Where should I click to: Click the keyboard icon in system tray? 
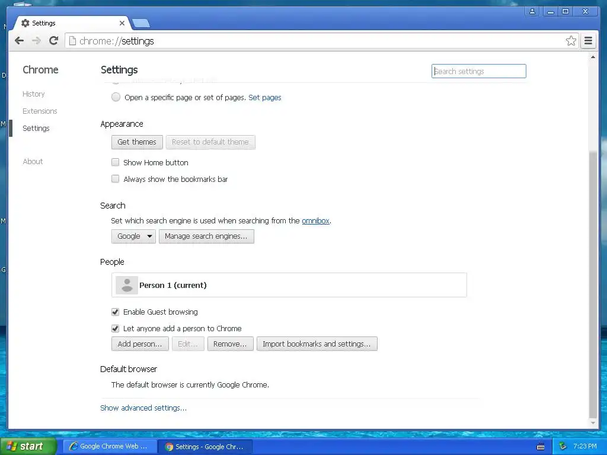pyautogui.click(x=541, y=447)
